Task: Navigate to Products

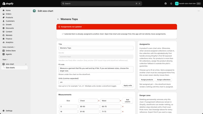Action: point(9,17)
